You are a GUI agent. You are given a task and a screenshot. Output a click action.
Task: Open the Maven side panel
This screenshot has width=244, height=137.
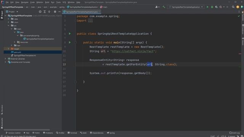242,41
